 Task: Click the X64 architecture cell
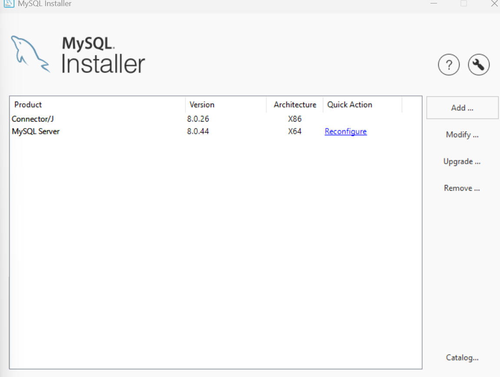(x=295, y=132)
